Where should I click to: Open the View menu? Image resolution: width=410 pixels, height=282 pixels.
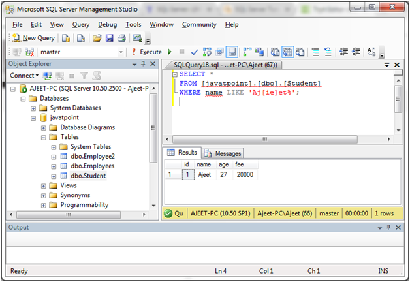(x=57, y=25)
